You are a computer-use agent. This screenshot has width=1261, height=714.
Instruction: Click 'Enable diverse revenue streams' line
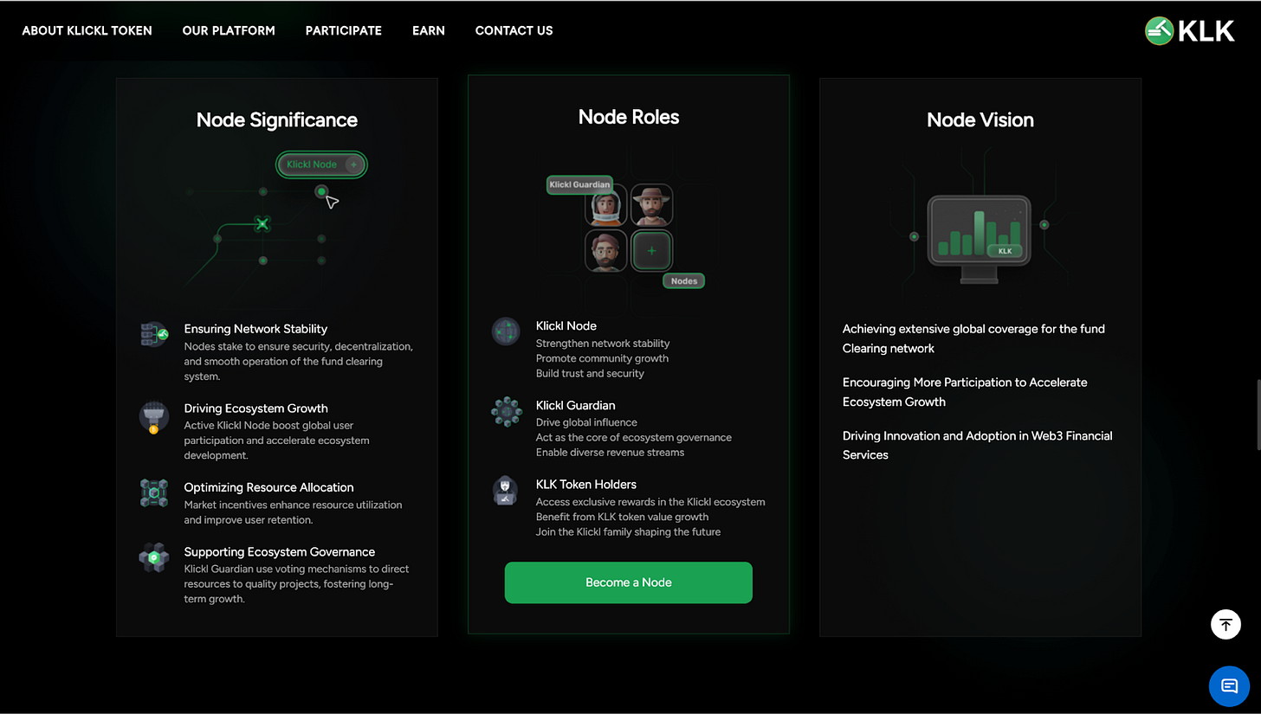click(x=610, y=453)
